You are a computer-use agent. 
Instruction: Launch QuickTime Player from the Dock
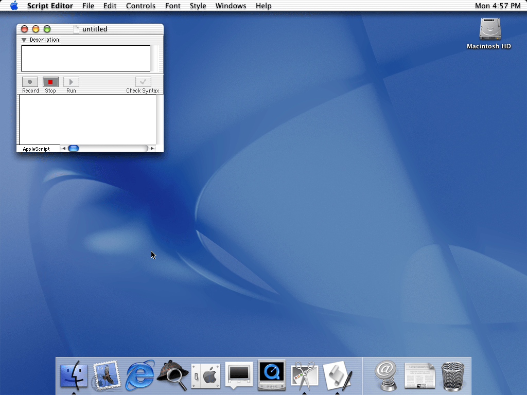(x=272, y=375)
